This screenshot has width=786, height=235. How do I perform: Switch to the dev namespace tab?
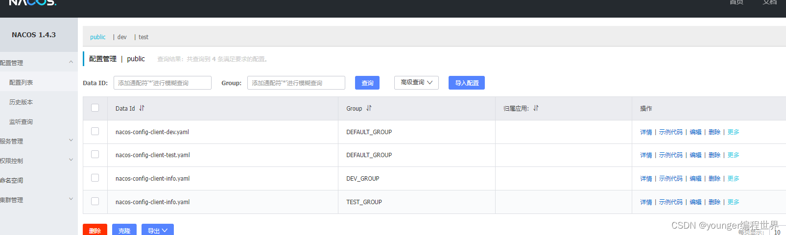coord(122,37)
